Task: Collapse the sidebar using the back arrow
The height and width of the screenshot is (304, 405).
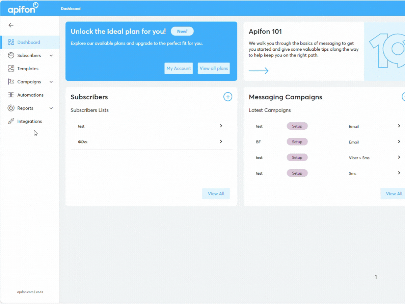Action: [11, 25]
